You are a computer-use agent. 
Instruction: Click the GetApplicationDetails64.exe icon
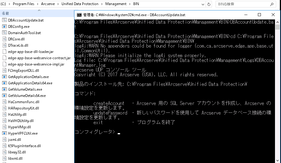(x=5, y=83)
